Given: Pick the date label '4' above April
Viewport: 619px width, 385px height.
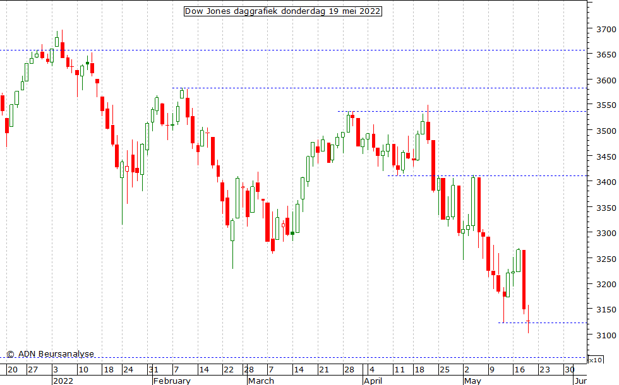Looking at the screenshot, I should click(x=371, y=370).
